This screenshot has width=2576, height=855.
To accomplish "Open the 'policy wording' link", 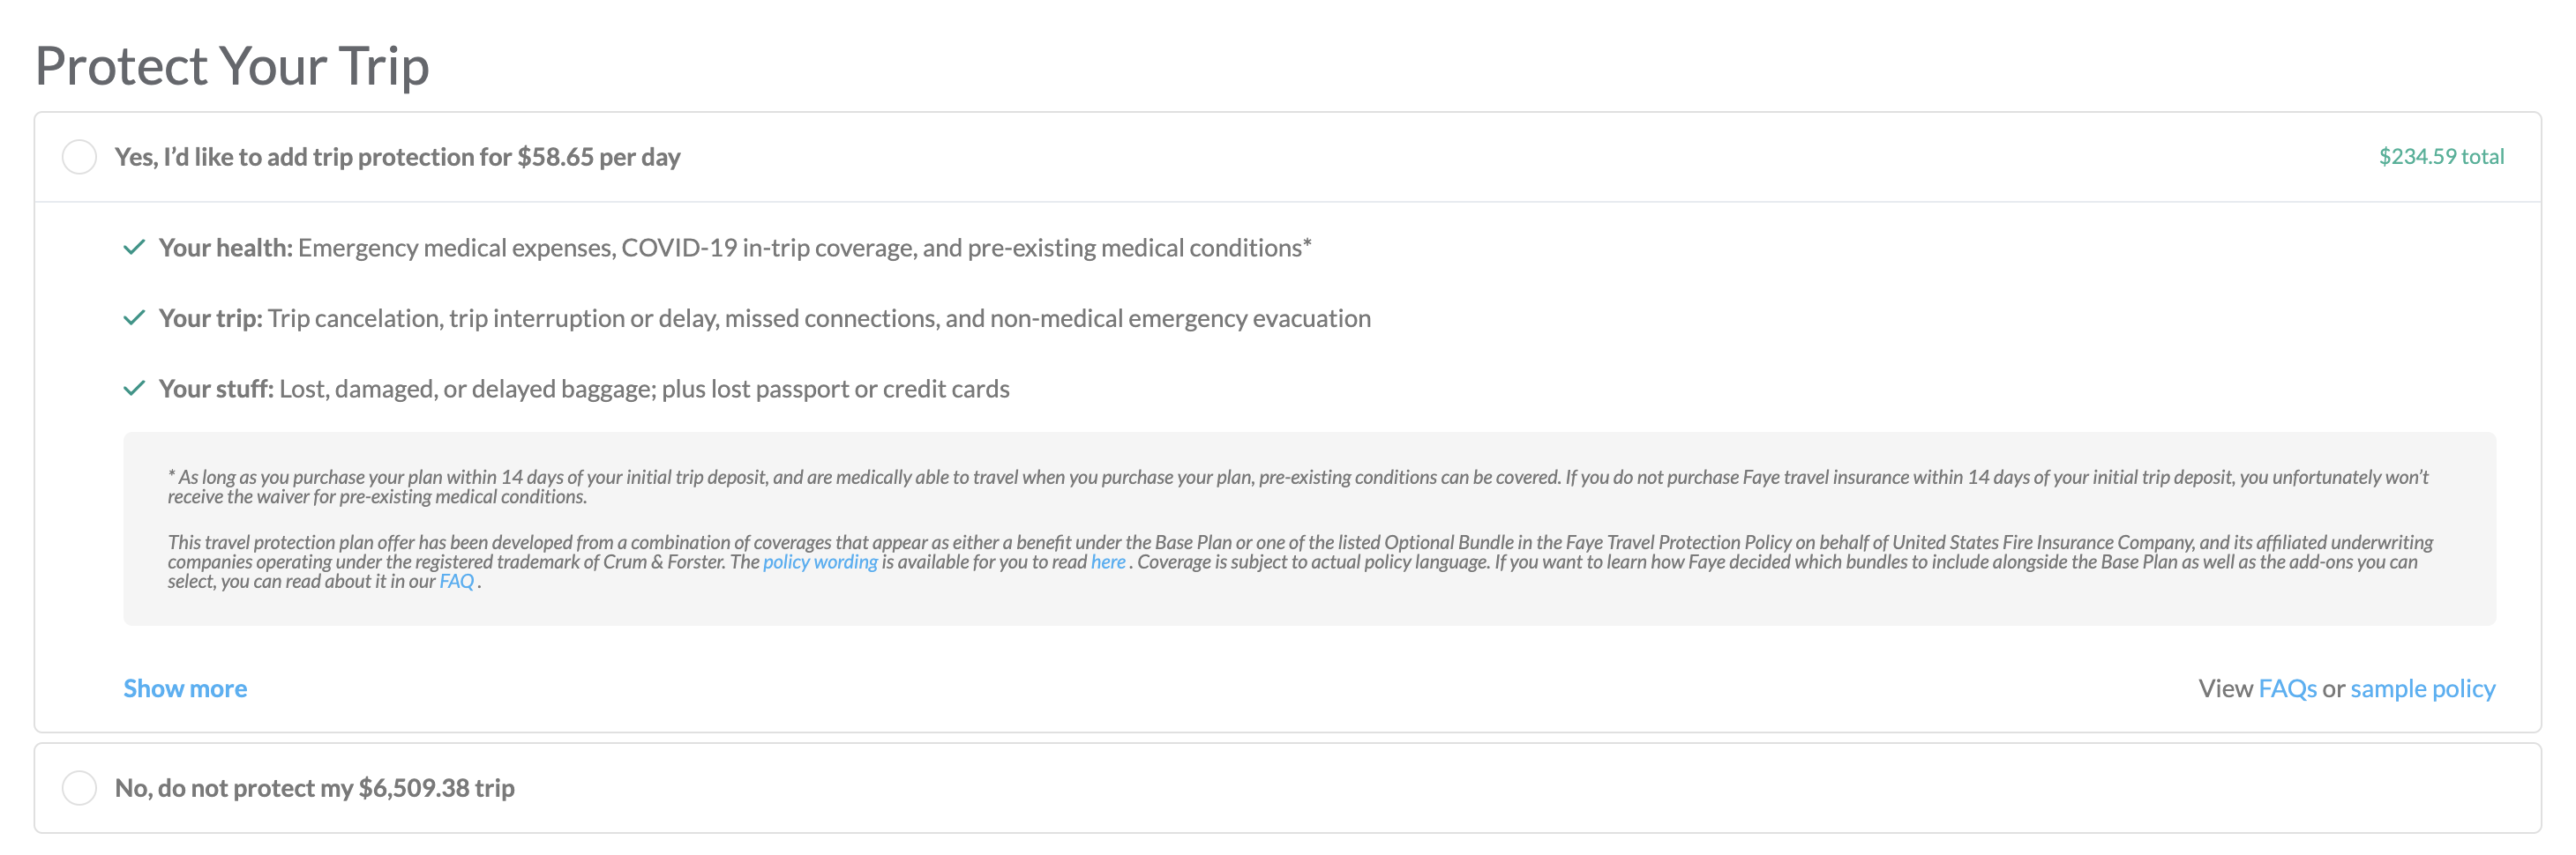I will (x=820, y=562).
